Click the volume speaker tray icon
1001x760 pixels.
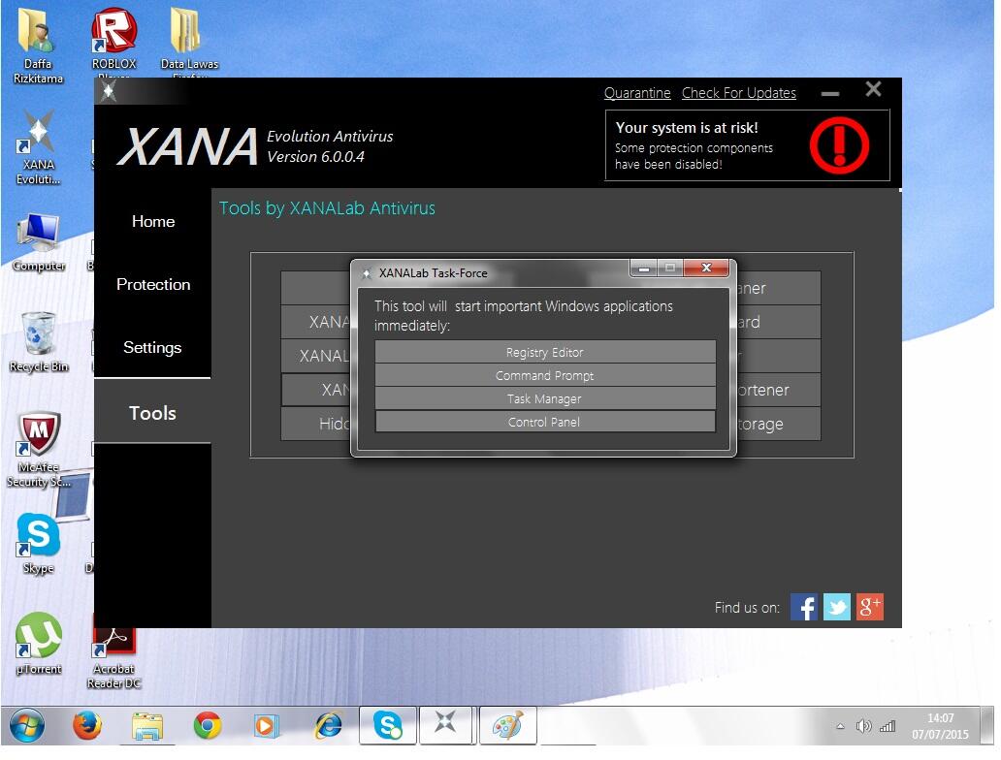coord(863,726)
